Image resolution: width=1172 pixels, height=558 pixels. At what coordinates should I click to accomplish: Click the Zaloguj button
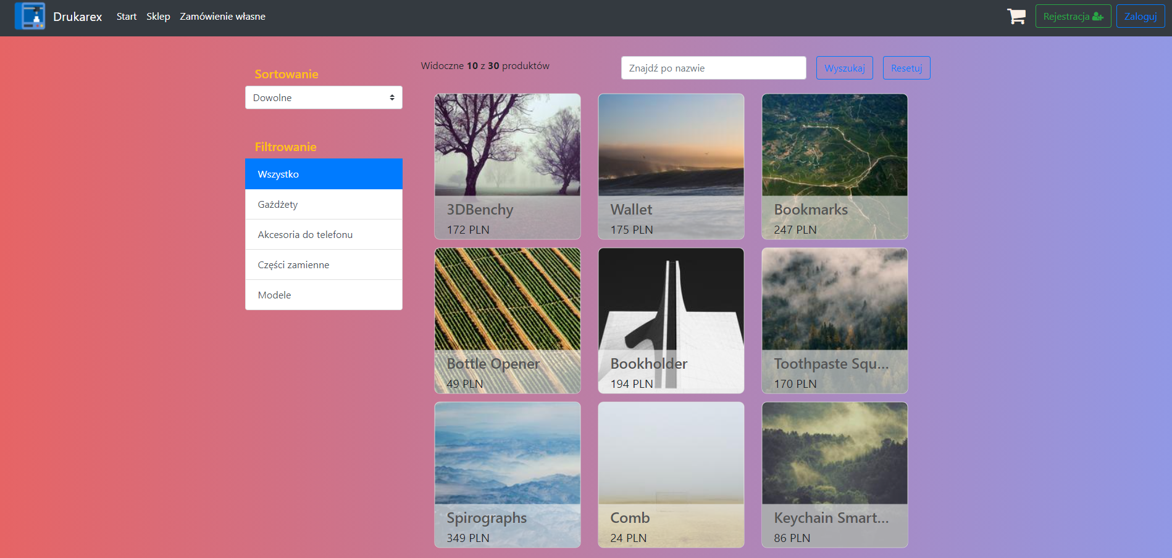[x=1140, y=16]
